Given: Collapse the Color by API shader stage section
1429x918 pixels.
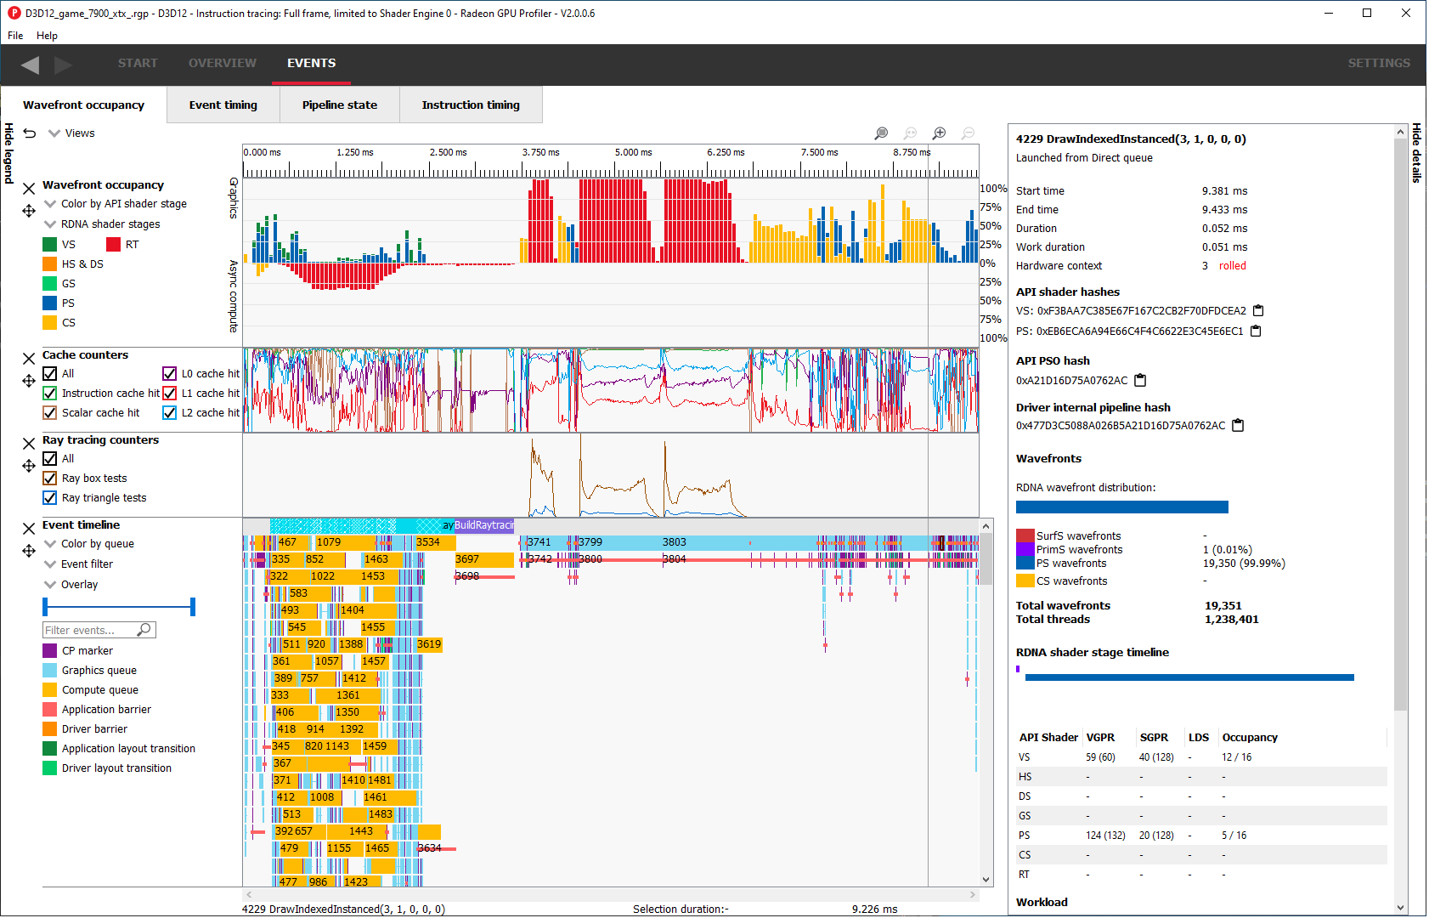Looking at the screenshot, I should pyautogui.click(x=49, y=203).
